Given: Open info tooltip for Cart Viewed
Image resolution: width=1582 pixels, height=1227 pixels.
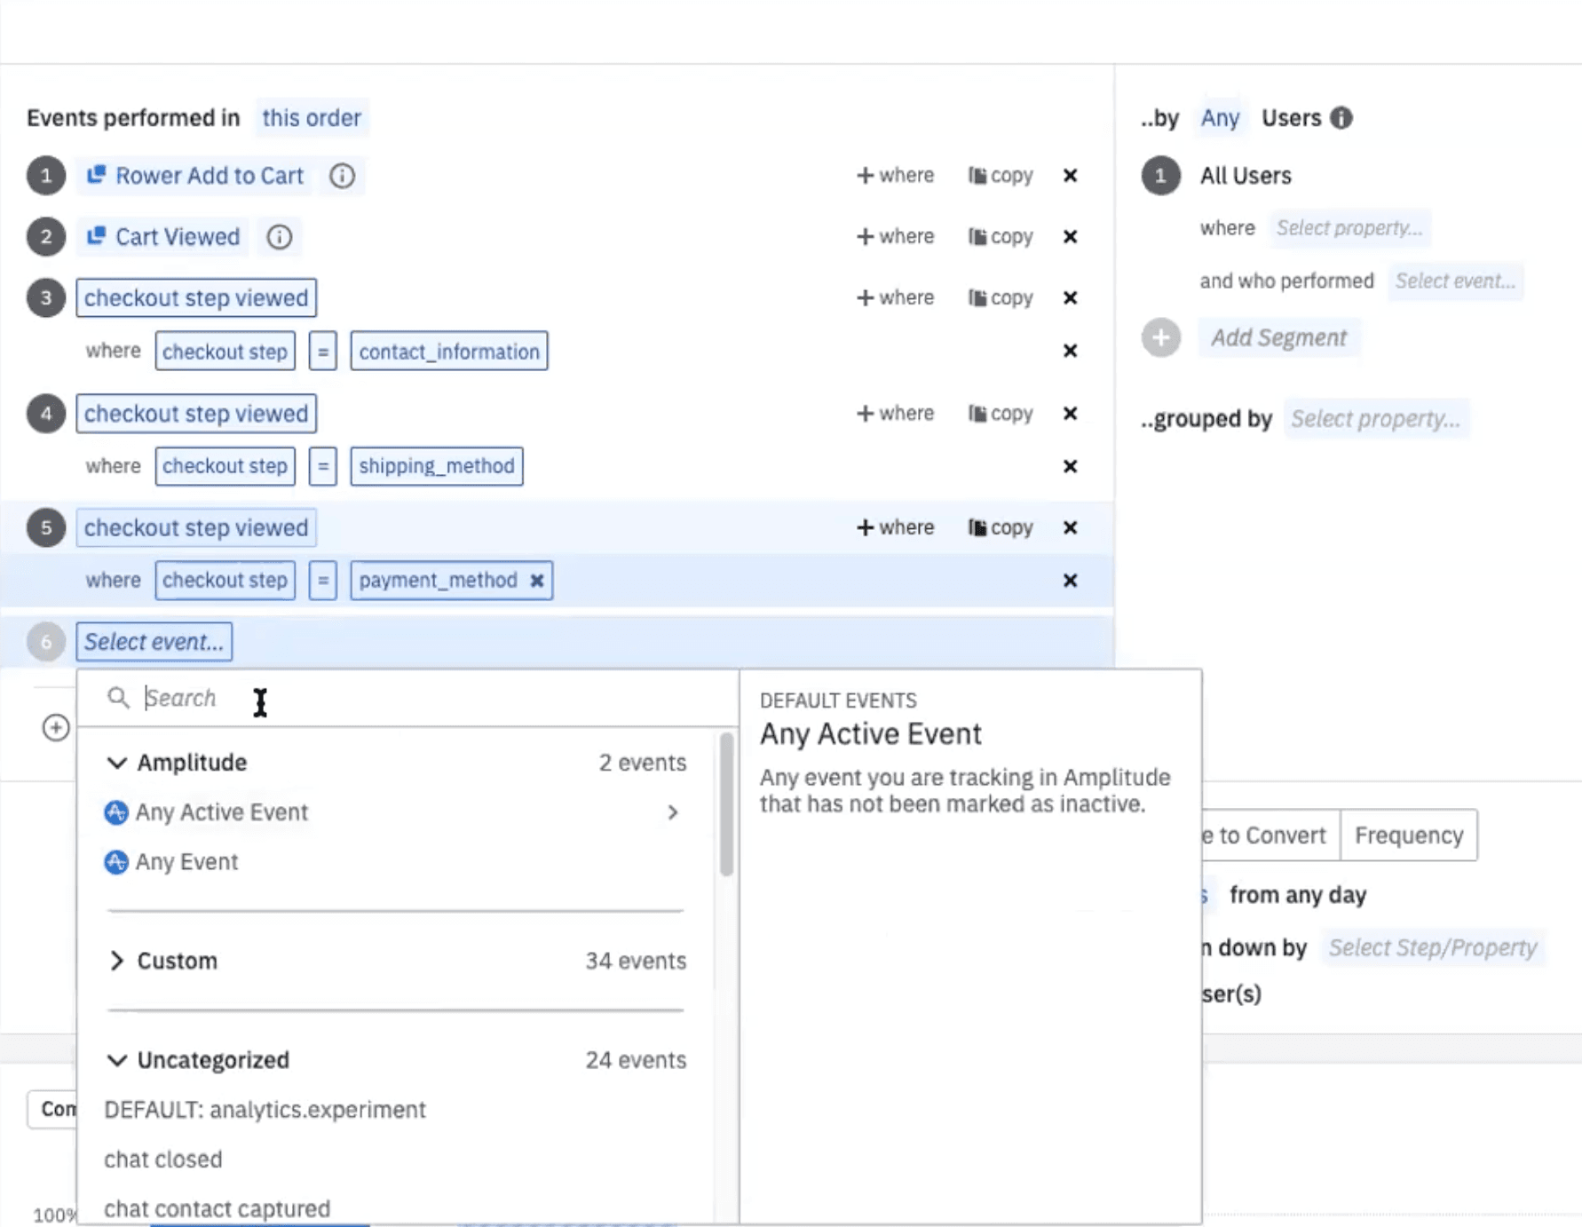Looking at the screenshot, I should tap(279, 237).
